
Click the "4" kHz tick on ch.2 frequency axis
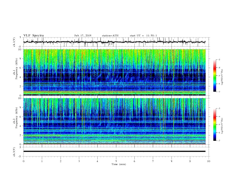21,126
